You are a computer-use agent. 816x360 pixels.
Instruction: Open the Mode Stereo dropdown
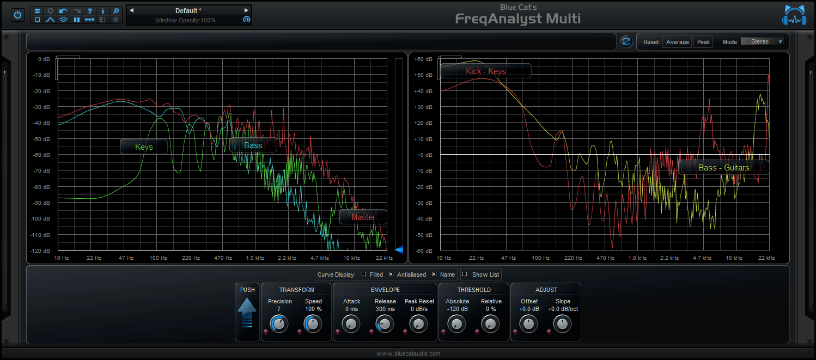tap(763, 41)
